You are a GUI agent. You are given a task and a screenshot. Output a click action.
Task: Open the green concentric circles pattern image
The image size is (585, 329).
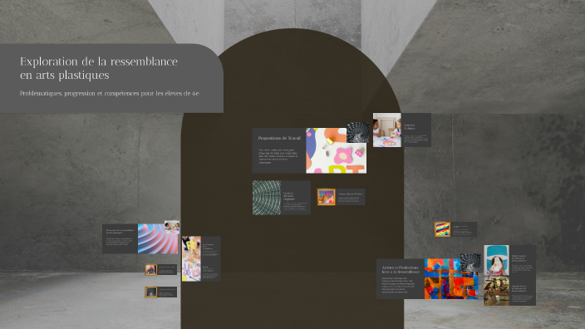tap(267, 198)
